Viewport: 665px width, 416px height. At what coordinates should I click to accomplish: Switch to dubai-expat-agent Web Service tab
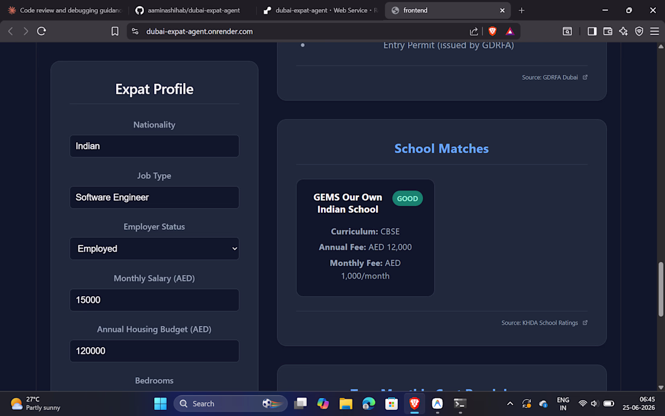click(x=320, y=10)
